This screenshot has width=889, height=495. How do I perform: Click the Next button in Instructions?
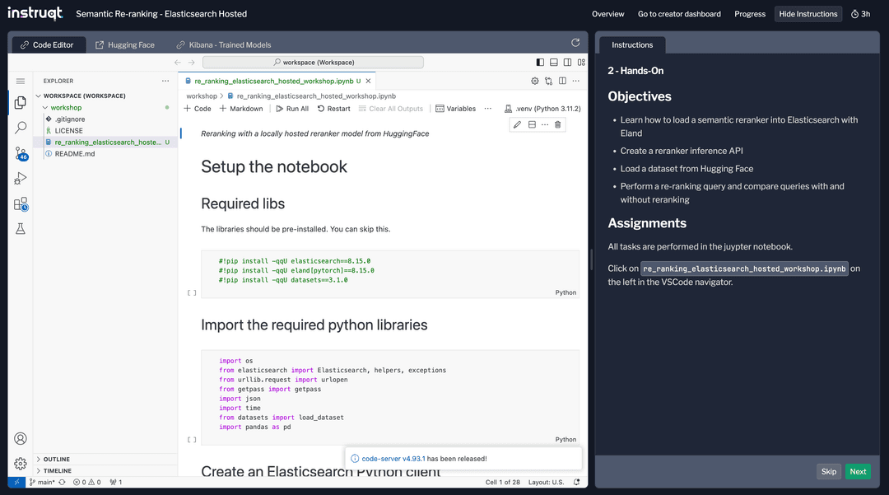858,471
